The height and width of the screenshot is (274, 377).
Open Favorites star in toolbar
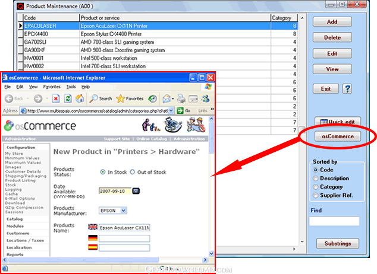[x=120, y=98]
